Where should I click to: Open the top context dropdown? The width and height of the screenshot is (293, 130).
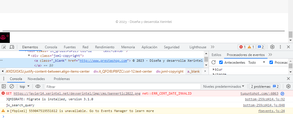25,86
